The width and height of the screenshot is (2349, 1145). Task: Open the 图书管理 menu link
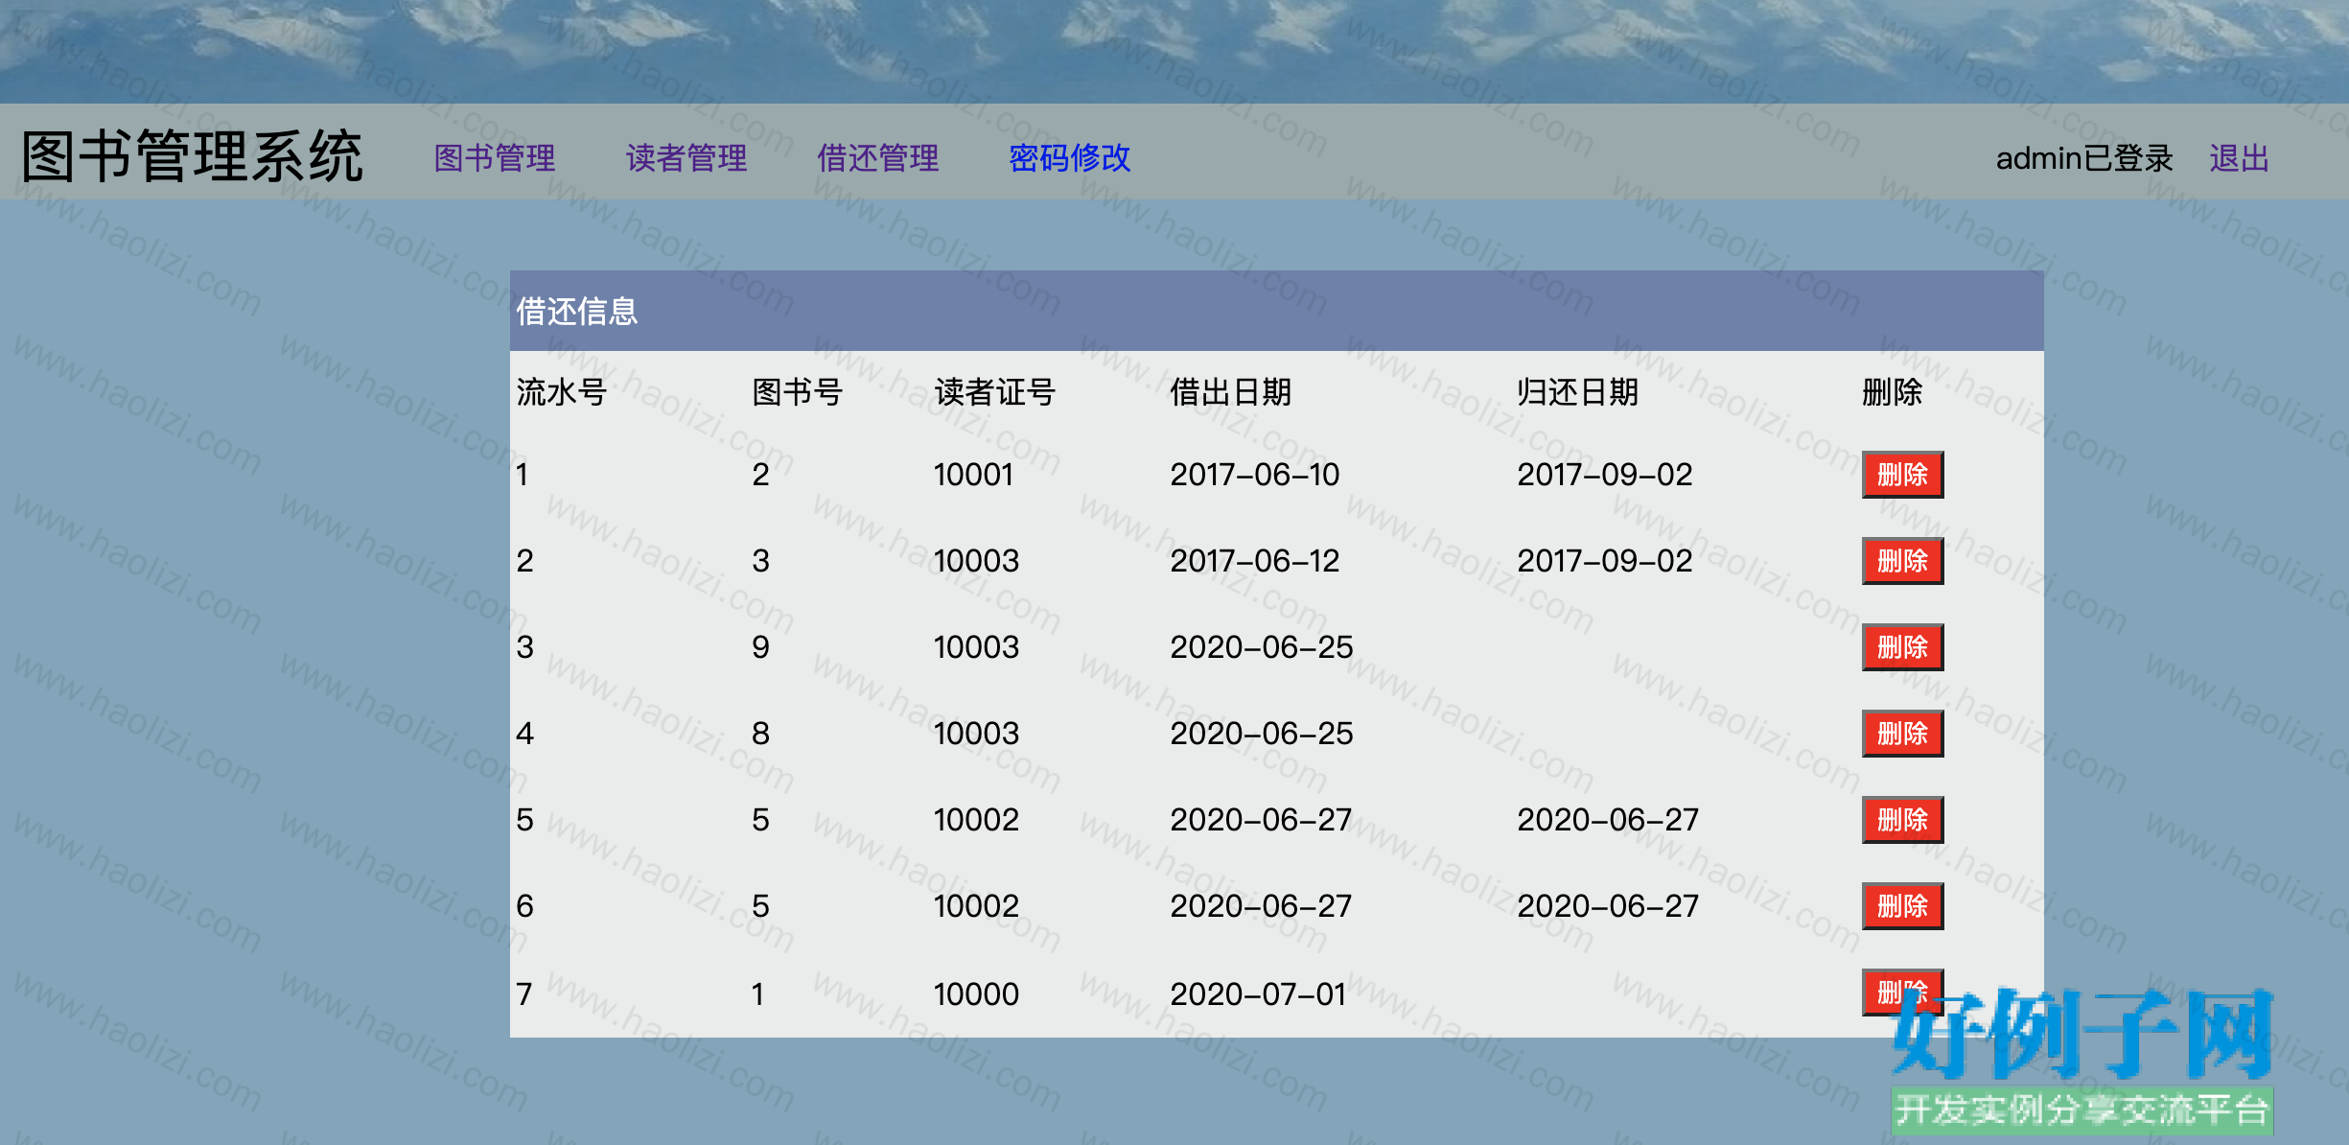495,158
